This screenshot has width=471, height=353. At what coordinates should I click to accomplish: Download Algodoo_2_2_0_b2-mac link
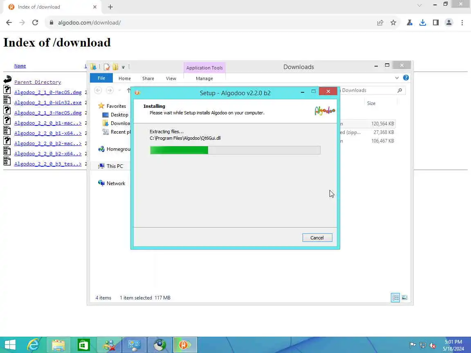coord(48,143)
